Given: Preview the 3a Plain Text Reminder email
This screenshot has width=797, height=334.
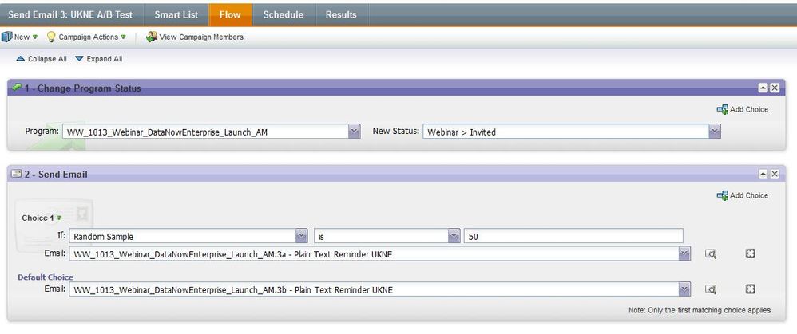Looking at the screenshot, I should pyautogui.click(x=711, y=253).
